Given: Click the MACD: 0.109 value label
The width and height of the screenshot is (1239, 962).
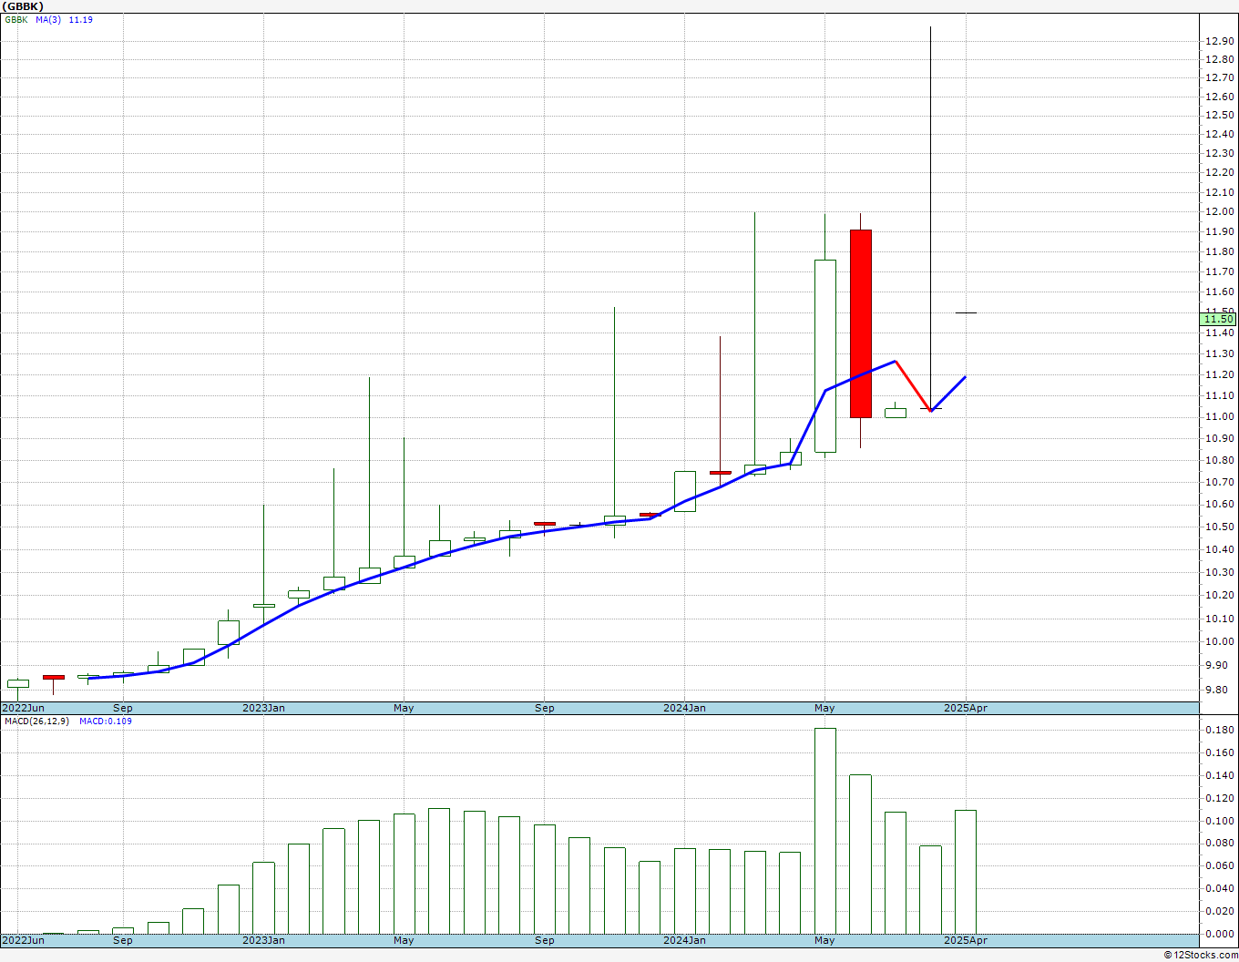Looking at the screenshot, I should coord(105,721).
